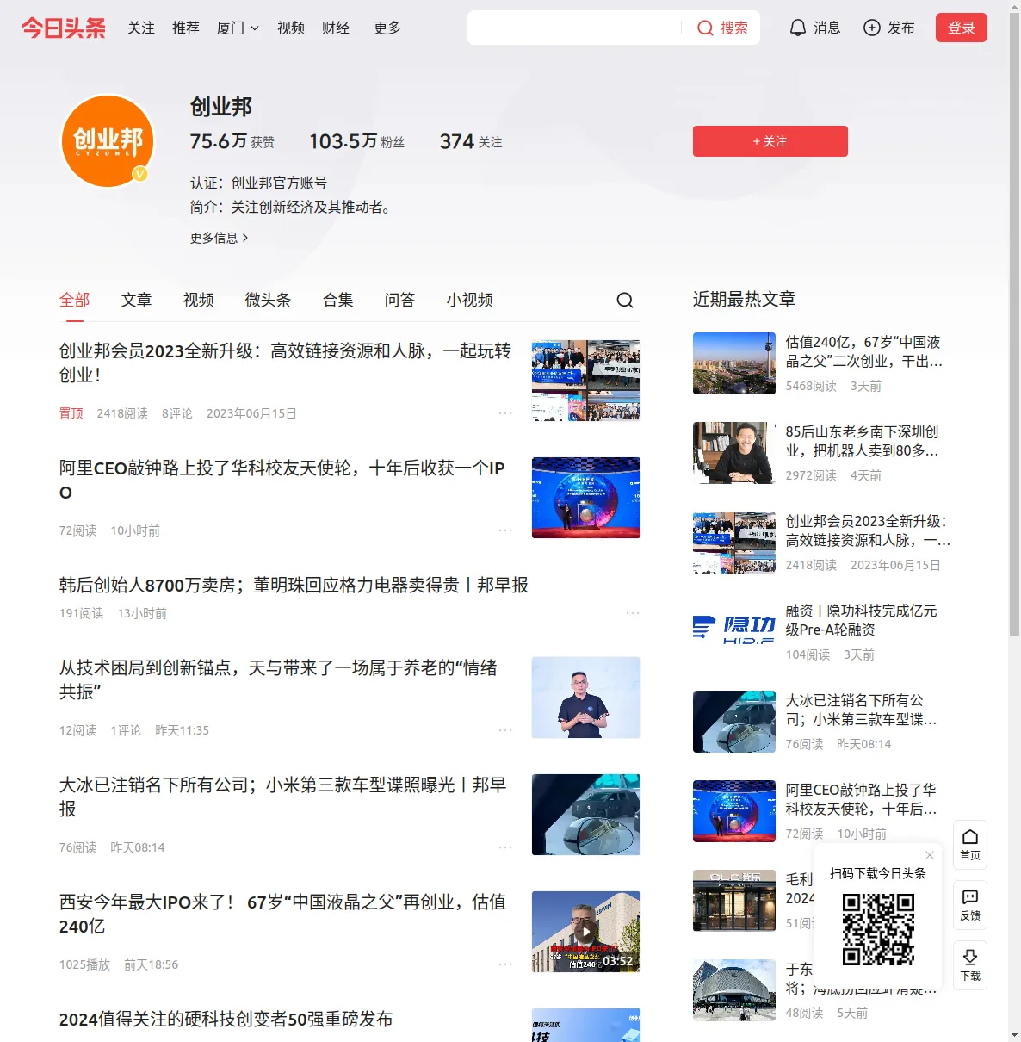Click the 103.5万 粉丝 follower count
Viewport: 1021px width, 1042px height.
pyautogui.click(x=356, y=141)
